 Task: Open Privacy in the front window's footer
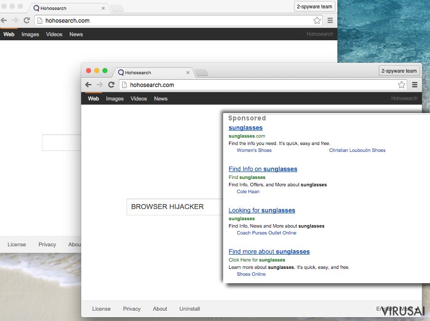pos(132,309)
